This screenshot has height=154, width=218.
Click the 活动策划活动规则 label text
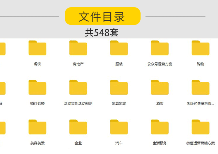point(78,104)
